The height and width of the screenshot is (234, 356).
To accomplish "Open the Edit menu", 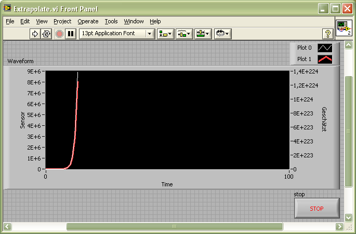I will [25, 21].
